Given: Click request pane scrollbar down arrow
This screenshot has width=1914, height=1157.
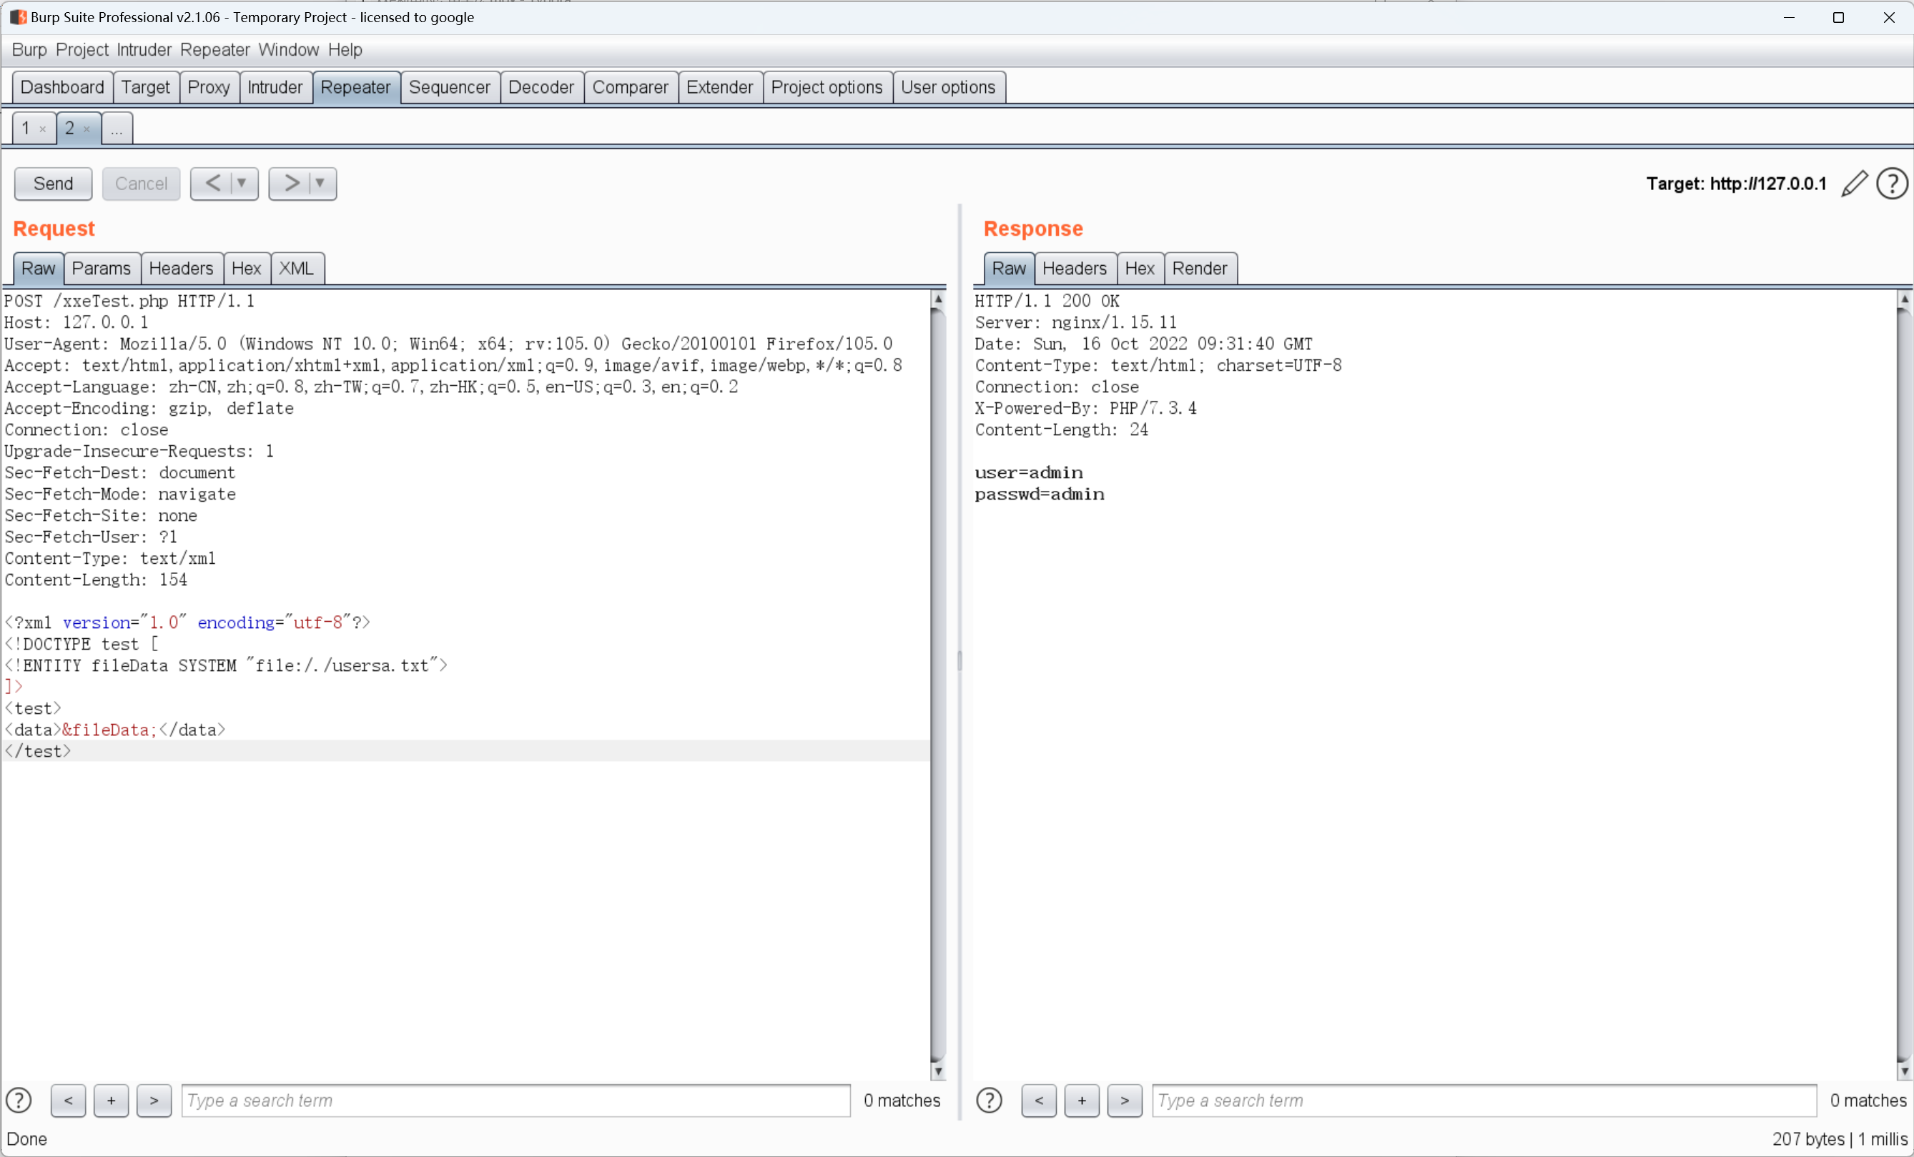Looking at the screenshot, I should [x=938, y=1071].
